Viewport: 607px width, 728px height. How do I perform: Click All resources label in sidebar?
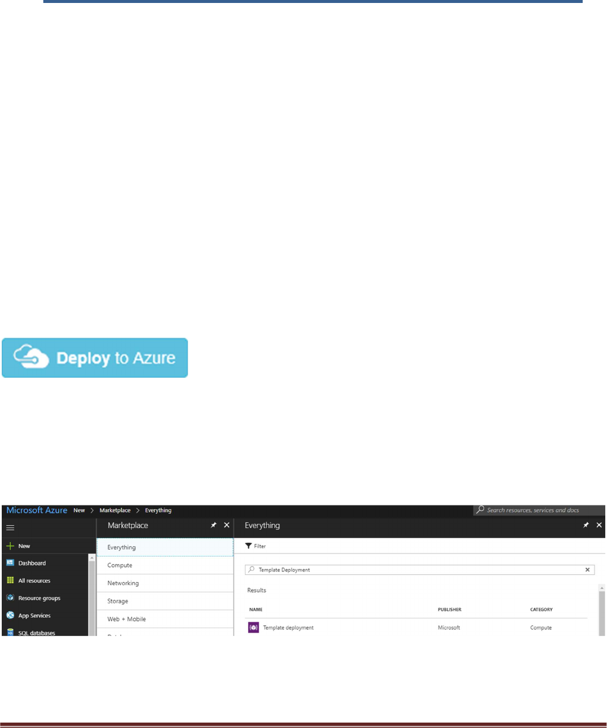coord(34,581)
